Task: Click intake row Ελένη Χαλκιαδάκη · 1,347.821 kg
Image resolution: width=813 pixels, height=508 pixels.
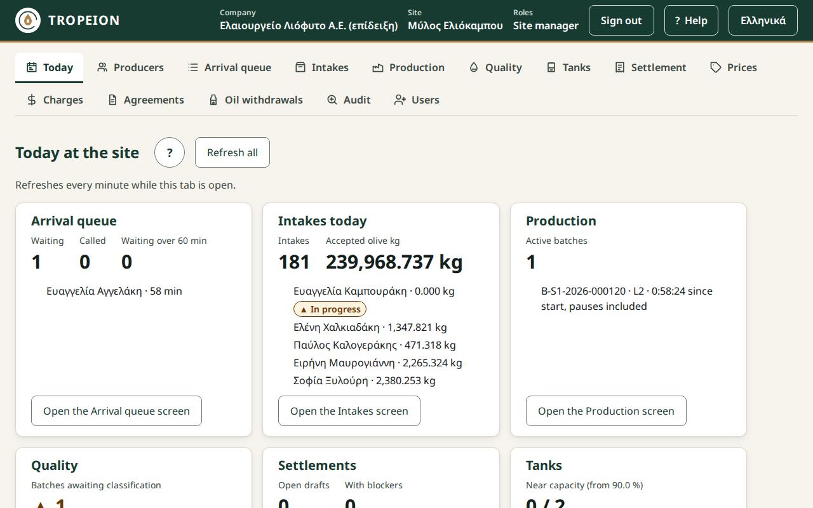Action: [x=370, y=327]
